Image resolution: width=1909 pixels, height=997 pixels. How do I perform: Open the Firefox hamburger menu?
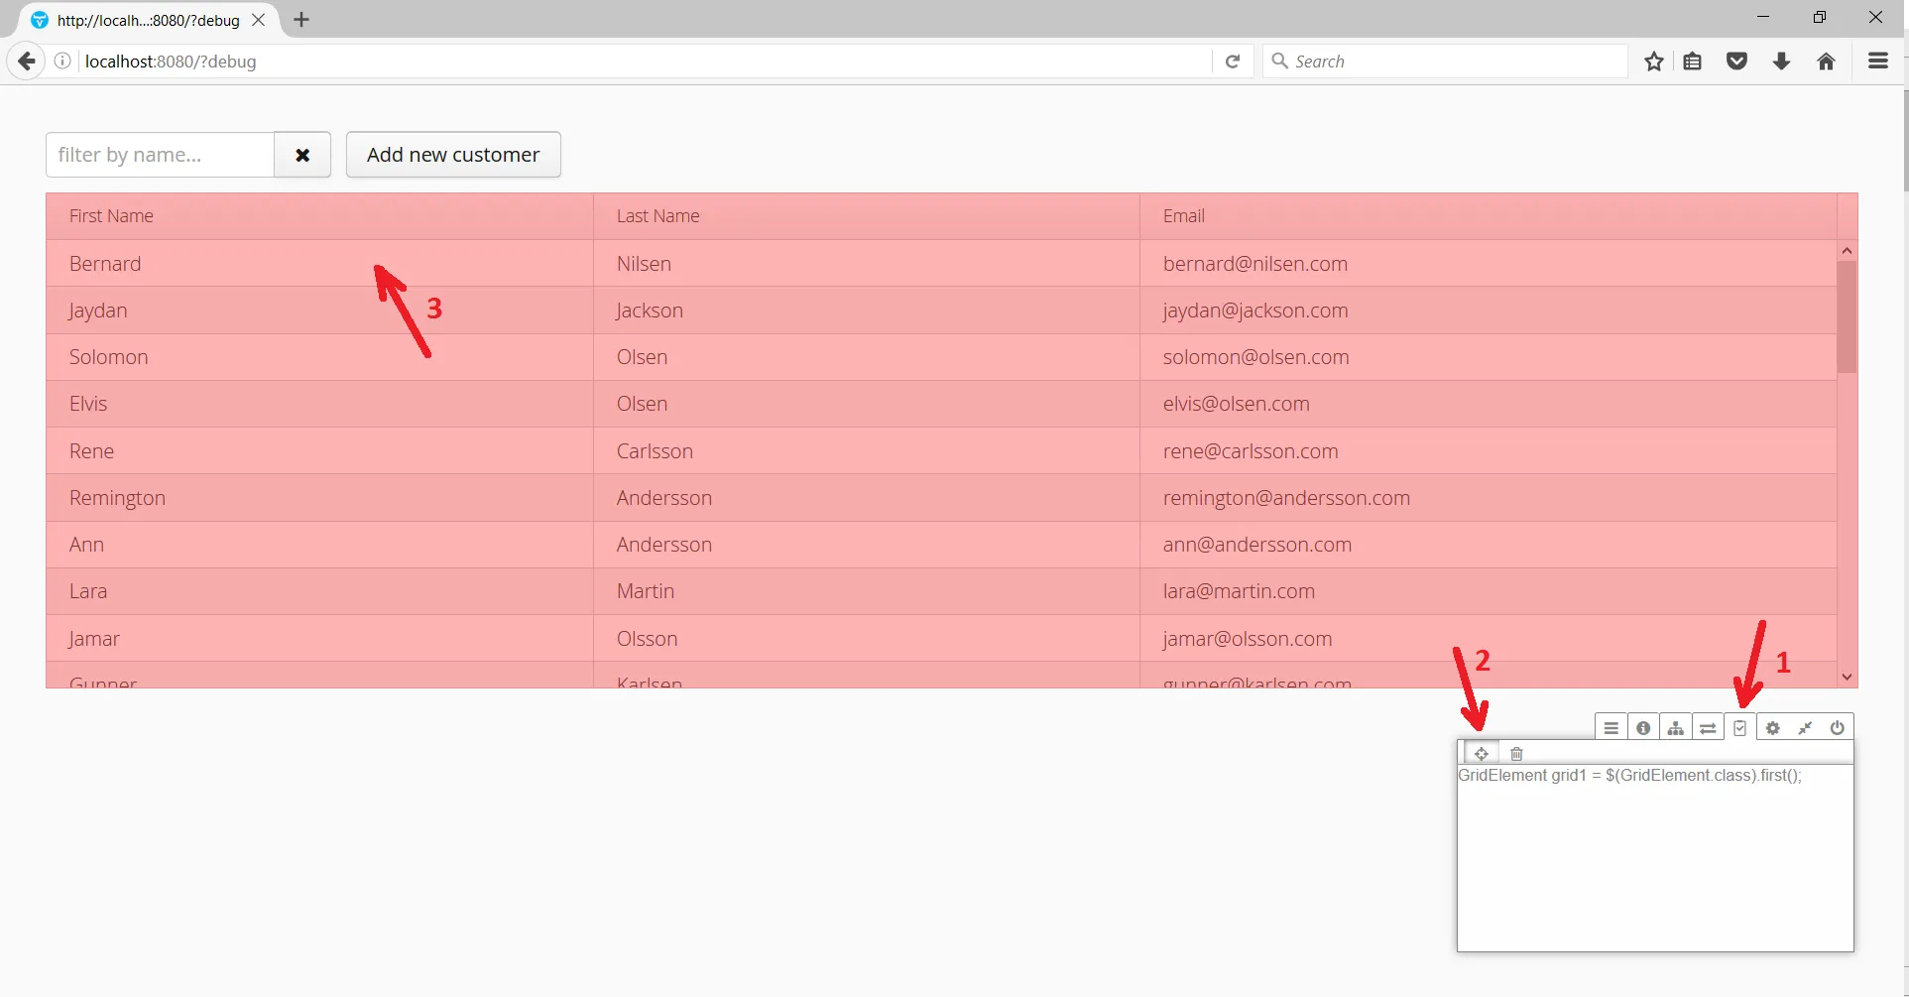(x=1877, y=61)
